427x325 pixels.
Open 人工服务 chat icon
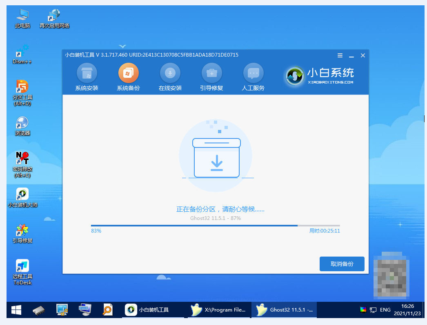point(253,74)
